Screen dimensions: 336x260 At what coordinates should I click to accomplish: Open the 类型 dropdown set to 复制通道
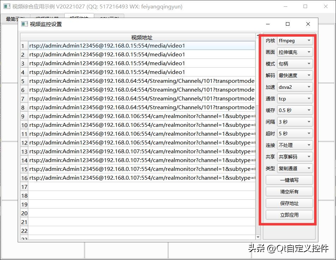[295, 168]
